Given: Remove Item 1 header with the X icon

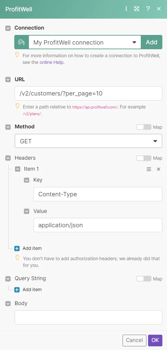Looking at the screenshot, I should 159,169.
